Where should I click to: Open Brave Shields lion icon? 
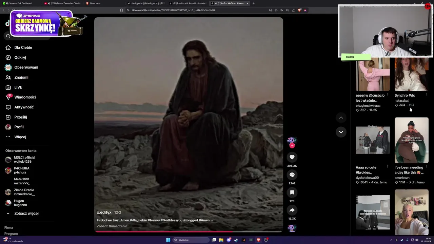(x=299, y=10)
